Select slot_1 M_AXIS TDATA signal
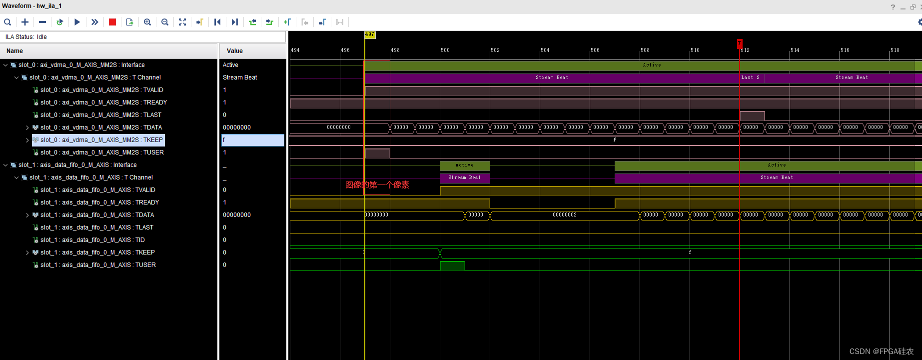 pos(97,215)
